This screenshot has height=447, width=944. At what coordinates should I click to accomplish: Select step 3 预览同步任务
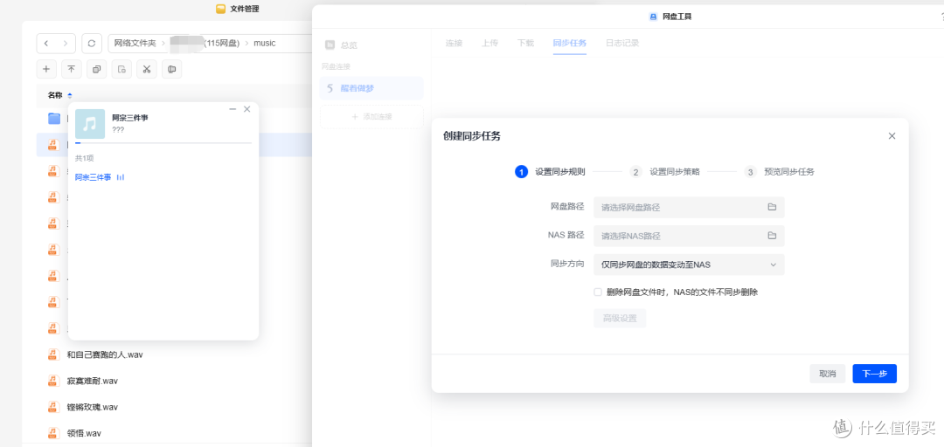[779, 172]
